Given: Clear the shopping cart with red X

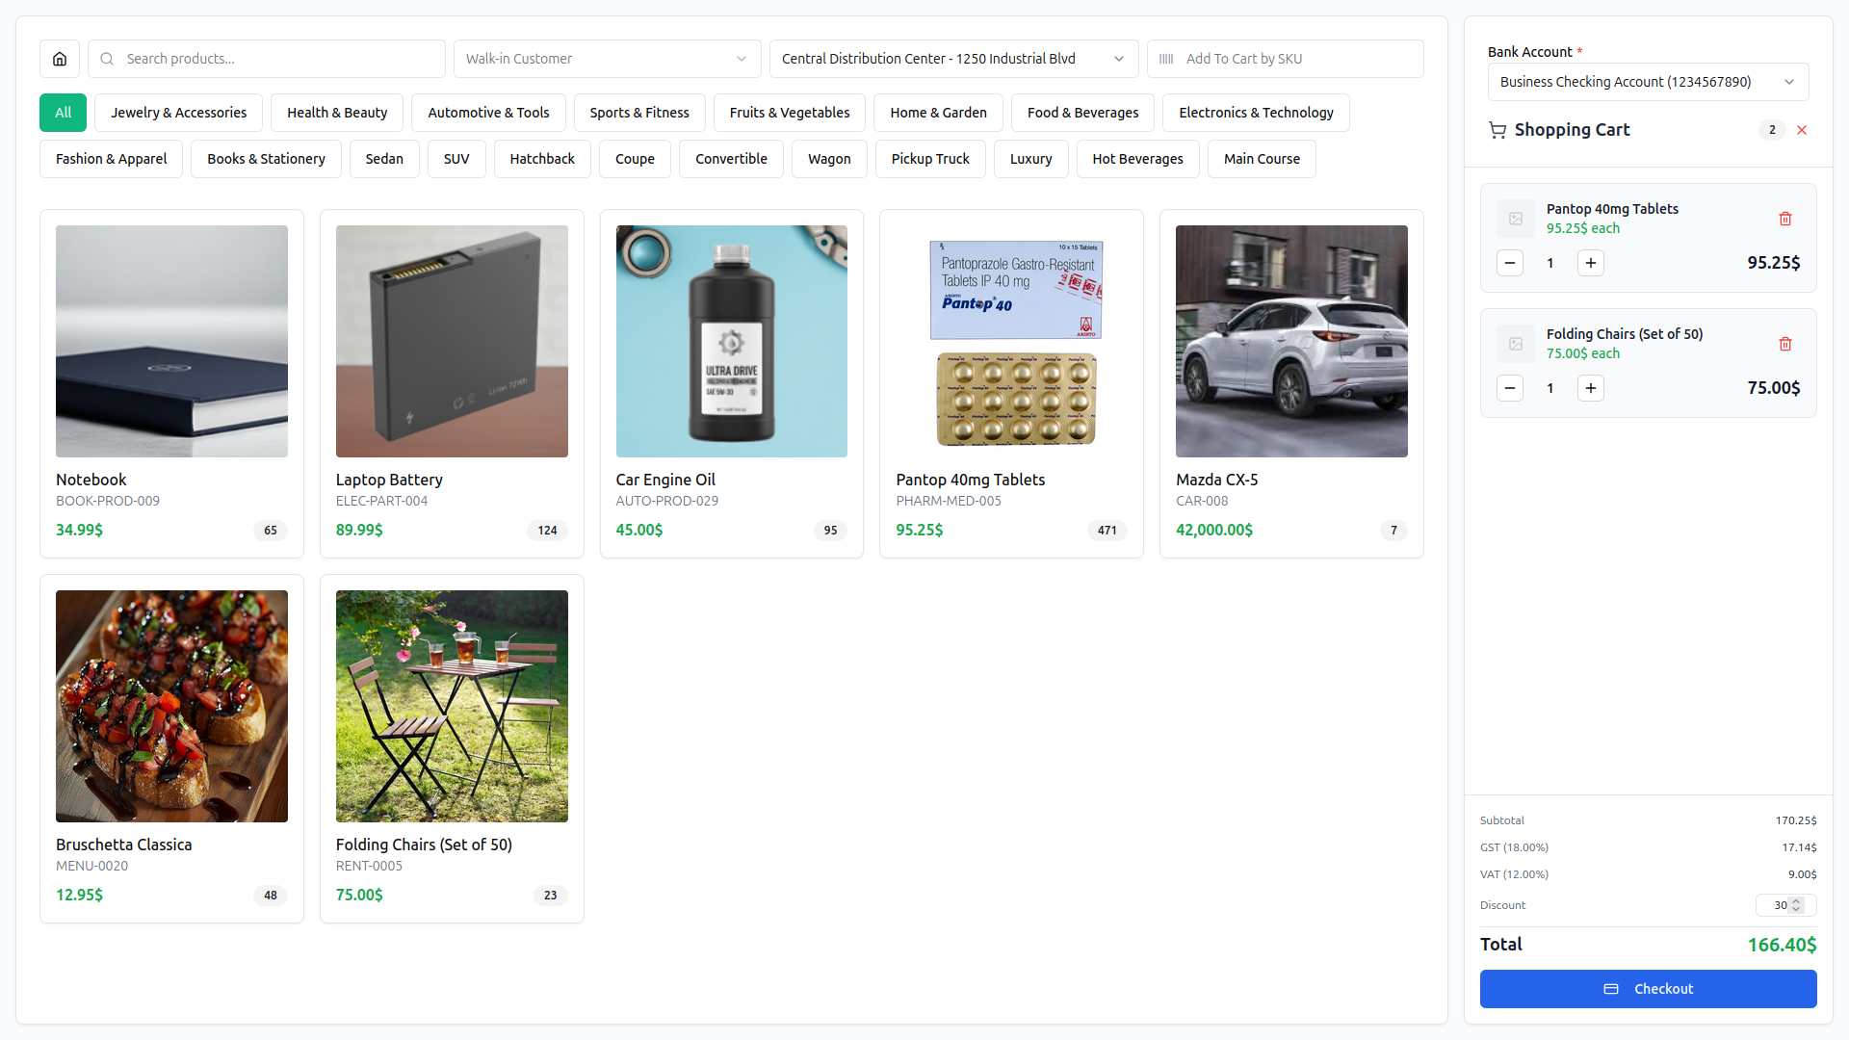Looking at the screenshot, I should pos(1801,130).
